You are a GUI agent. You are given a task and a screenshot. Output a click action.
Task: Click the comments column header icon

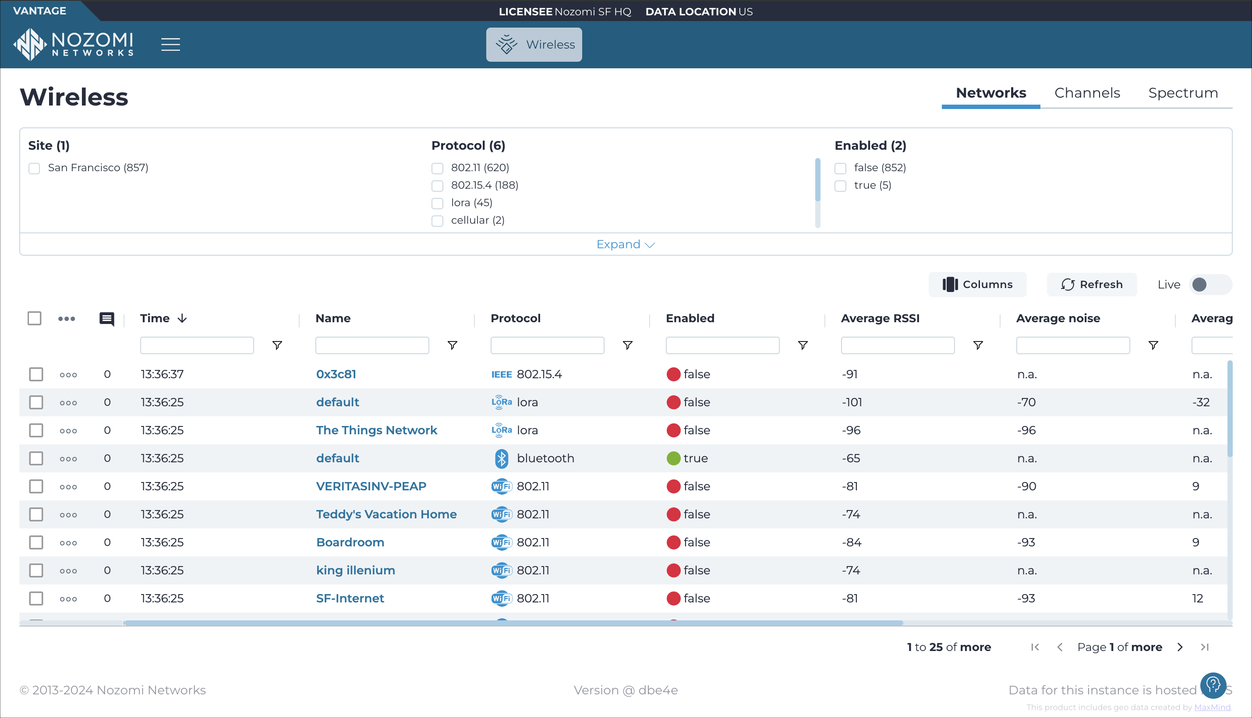pos(106,319)
